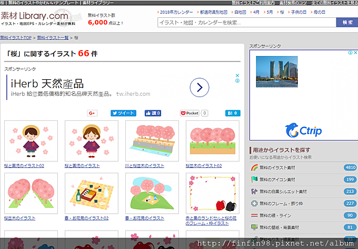358x249 pixels.
Task: Click the Hatena B! bookmark button
Action: pos(233,113)
